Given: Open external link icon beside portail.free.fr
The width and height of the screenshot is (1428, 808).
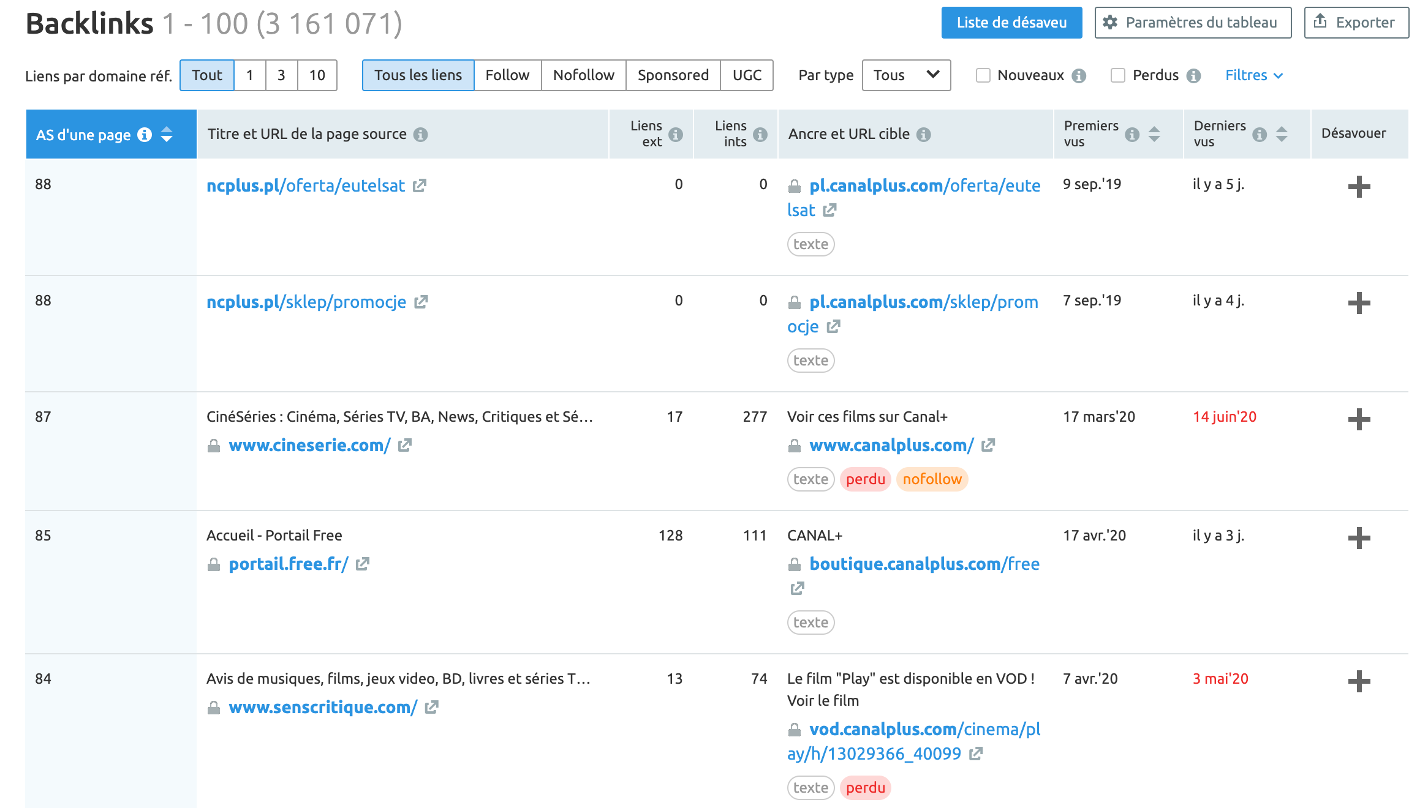Looking at the screenshot, I should (x=363, y=564).
